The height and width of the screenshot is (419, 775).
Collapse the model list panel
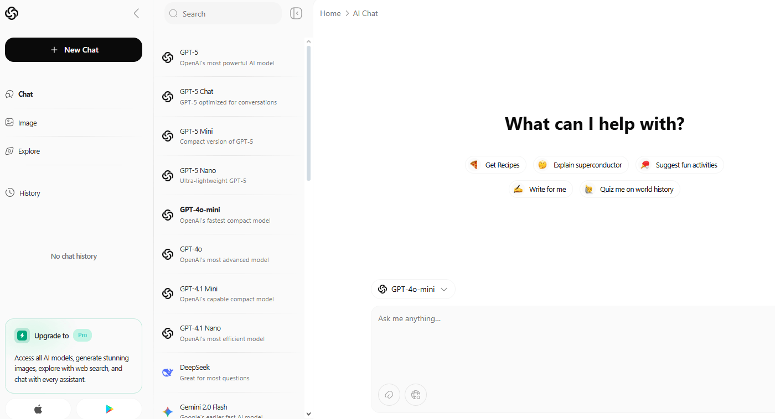coord(296,13)
